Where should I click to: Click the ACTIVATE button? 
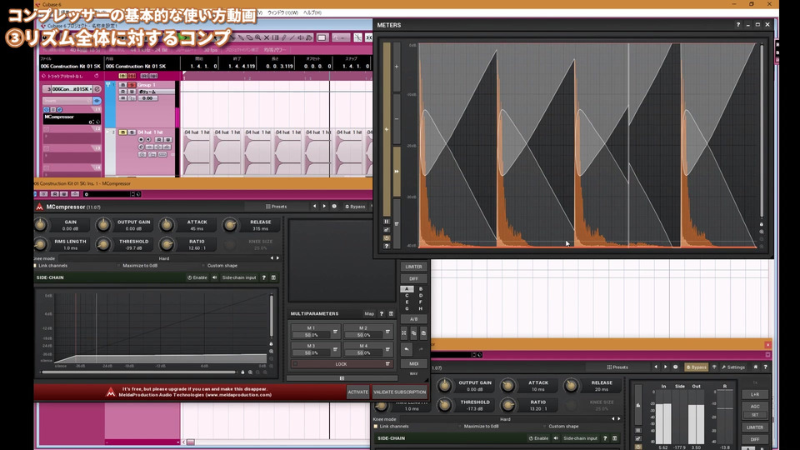tap(358, 392)
